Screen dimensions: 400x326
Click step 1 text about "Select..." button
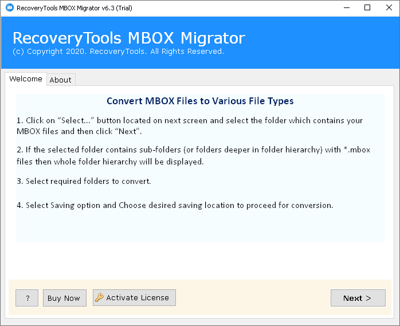click(190, 125)
